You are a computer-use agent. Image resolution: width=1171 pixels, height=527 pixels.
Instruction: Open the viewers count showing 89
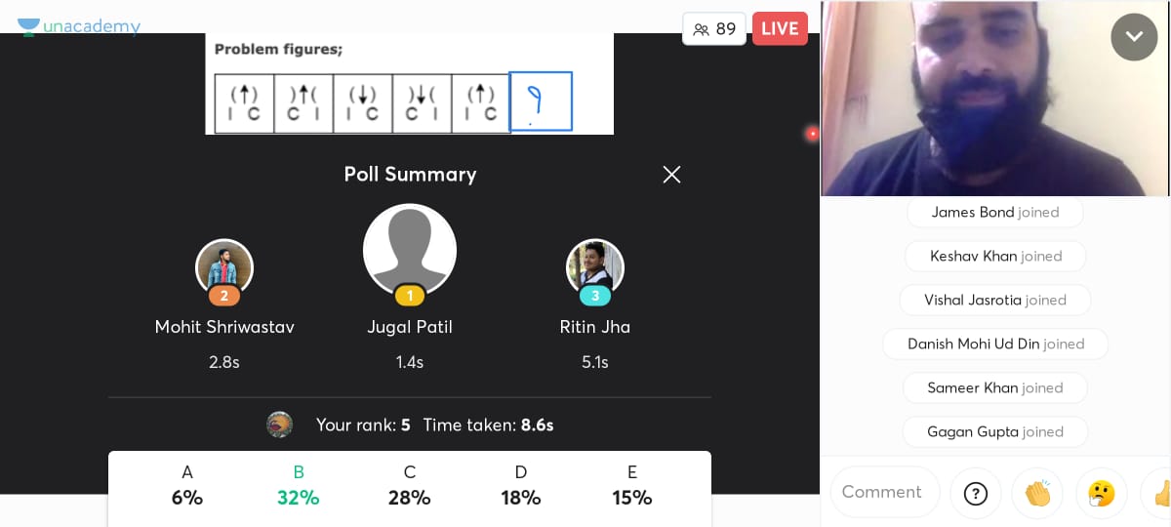click(714, 28)
